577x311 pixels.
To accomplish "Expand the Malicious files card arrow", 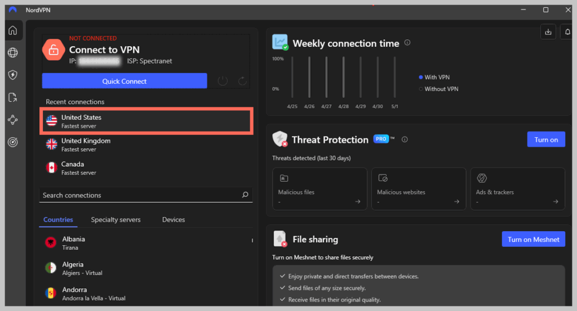I will coord(358,201).
